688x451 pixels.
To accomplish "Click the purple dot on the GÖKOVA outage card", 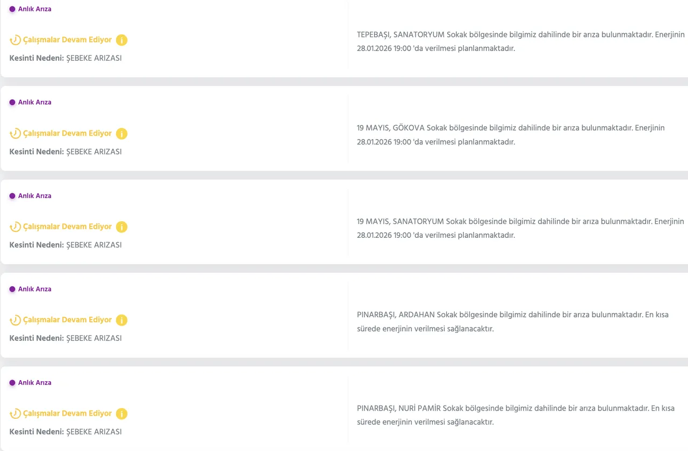I will [12, 103].
